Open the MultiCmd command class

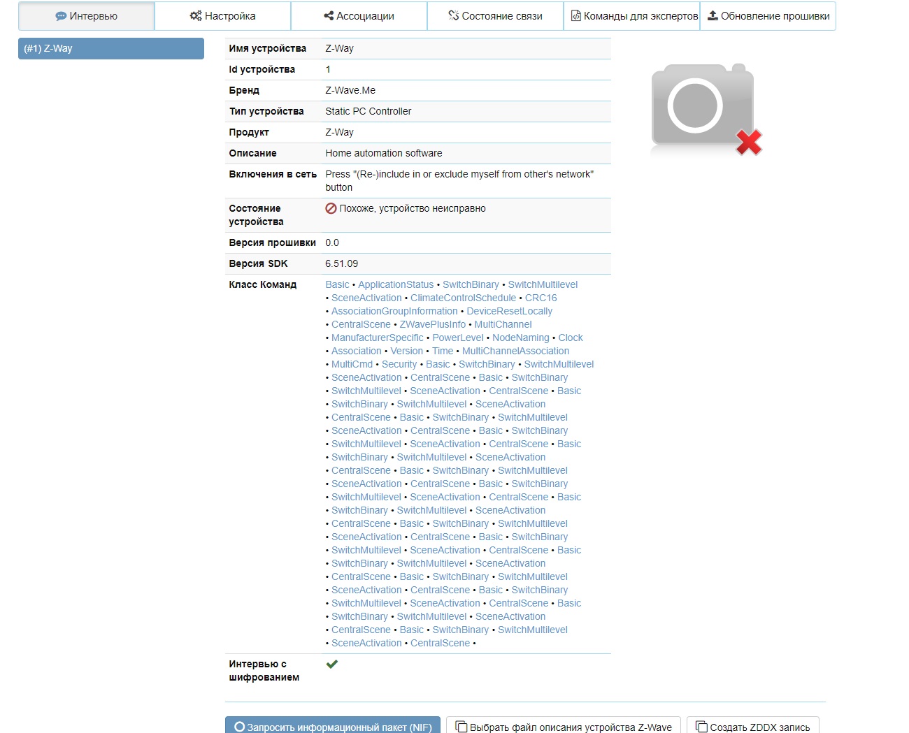point(352,364)
